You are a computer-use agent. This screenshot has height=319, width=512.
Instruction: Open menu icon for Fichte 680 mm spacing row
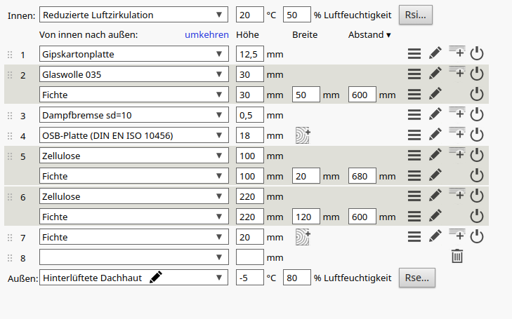click(414, 176)
